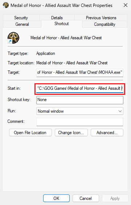Close the Properties dialog window
The width and height of the screenshot is (131, 205).
[x=126, y=5]
